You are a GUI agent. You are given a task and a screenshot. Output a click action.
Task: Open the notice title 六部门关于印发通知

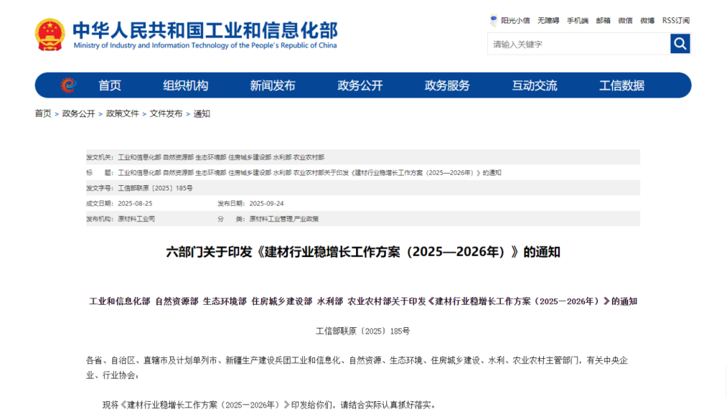coord(363,252)
